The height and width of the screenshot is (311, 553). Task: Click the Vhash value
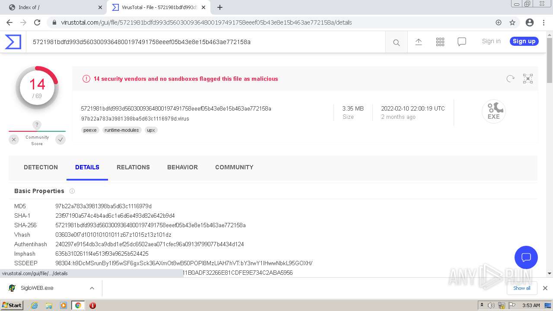[x=113, y=235]
